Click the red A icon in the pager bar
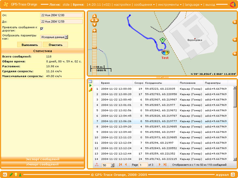Viewport: 238px width, 178px height. pos(97,165)
